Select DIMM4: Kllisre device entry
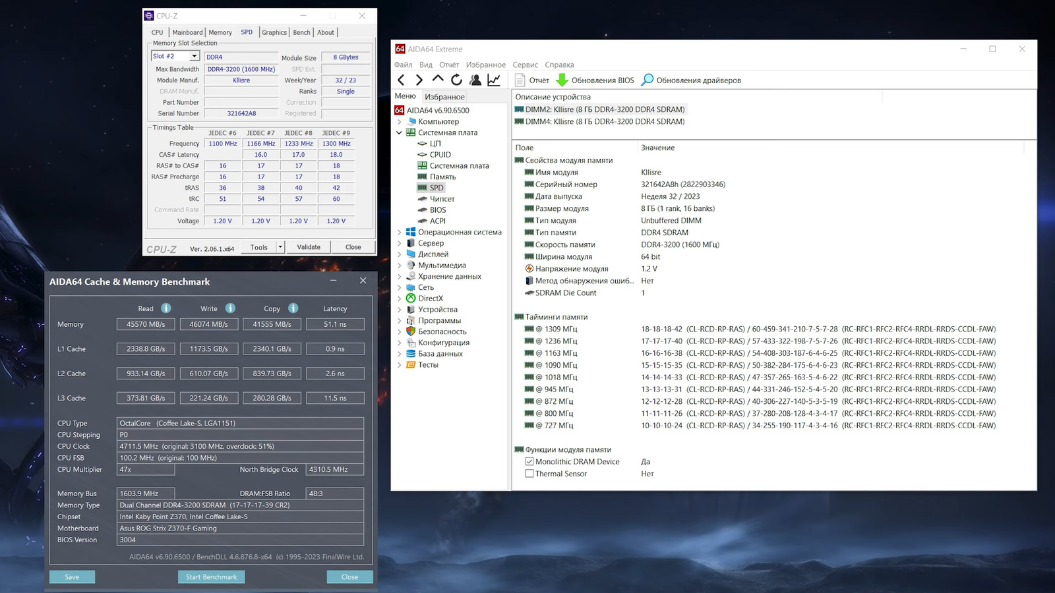This screenshot has width=1055, height=593. click(604, 122)
